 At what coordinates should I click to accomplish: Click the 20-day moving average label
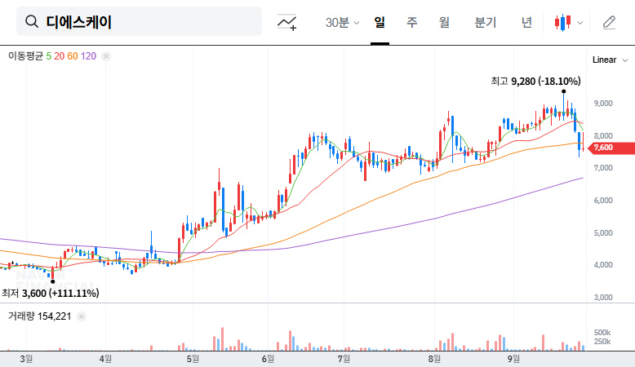(x=59, y=56)
